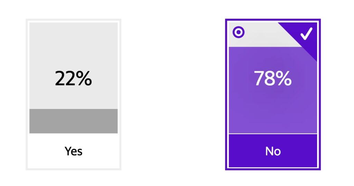Click the white checkmark icon
Image resolution: width=354 pixels, height=186 pixels.
pyautogui.click(x=306, y=34)
